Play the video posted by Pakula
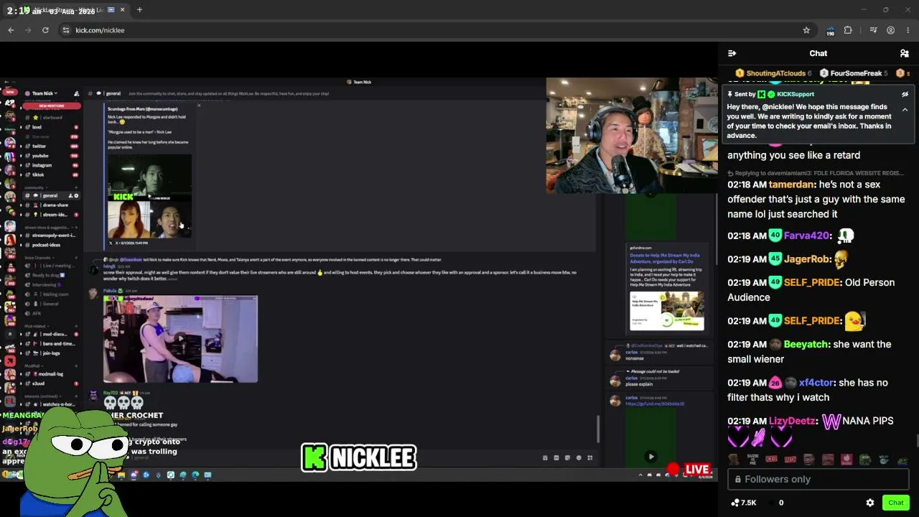The width and height of the screenshot is (919, 517). [180, 338]
